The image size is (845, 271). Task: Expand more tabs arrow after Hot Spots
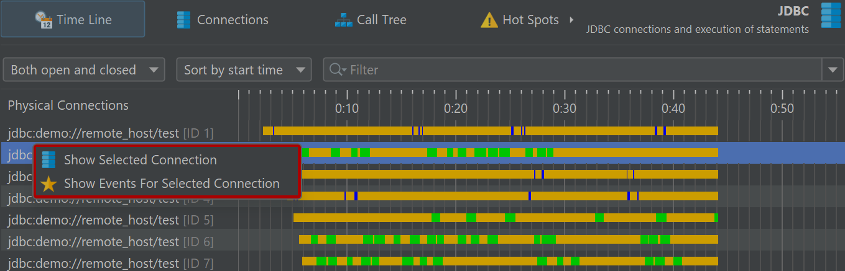[571, 20]
